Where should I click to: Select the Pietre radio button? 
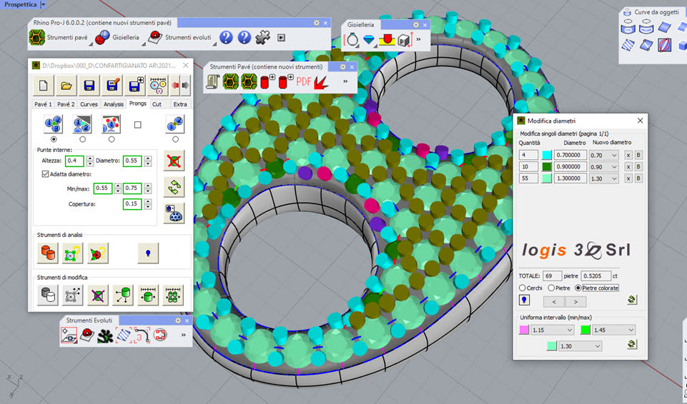point(551,288)
